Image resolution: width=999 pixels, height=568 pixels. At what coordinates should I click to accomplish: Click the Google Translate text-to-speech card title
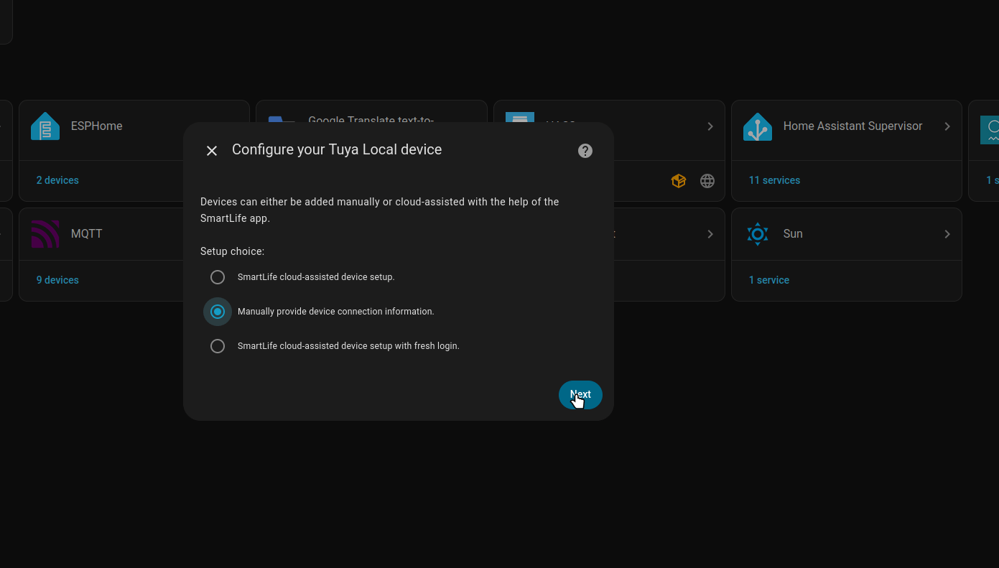pos(371,119)
